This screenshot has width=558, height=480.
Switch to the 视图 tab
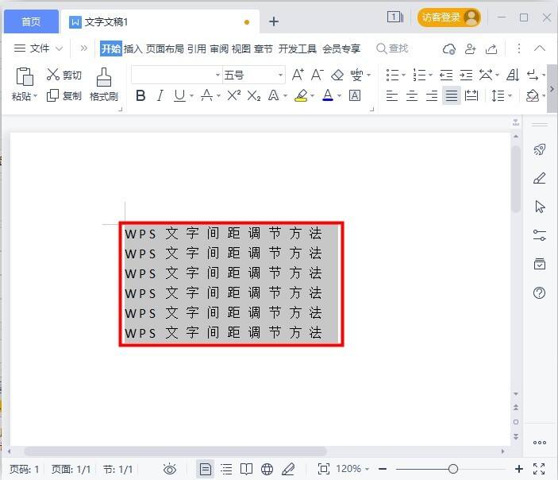[x=241, y=48]
